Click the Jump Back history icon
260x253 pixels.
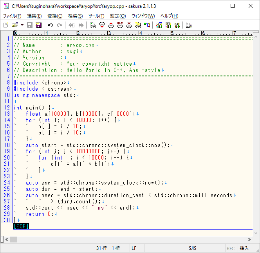point(72,25)
